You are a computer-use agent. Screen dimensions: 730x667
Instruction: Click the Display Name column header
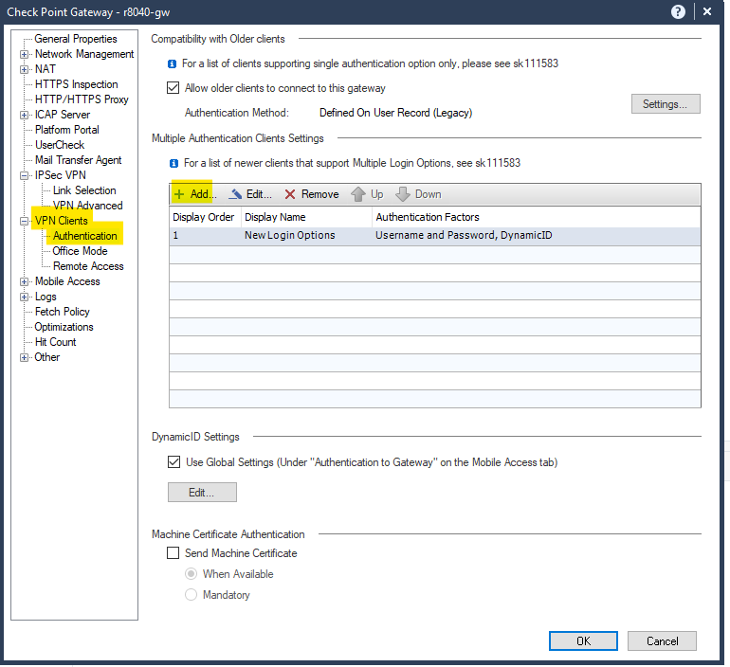point(306,217)
